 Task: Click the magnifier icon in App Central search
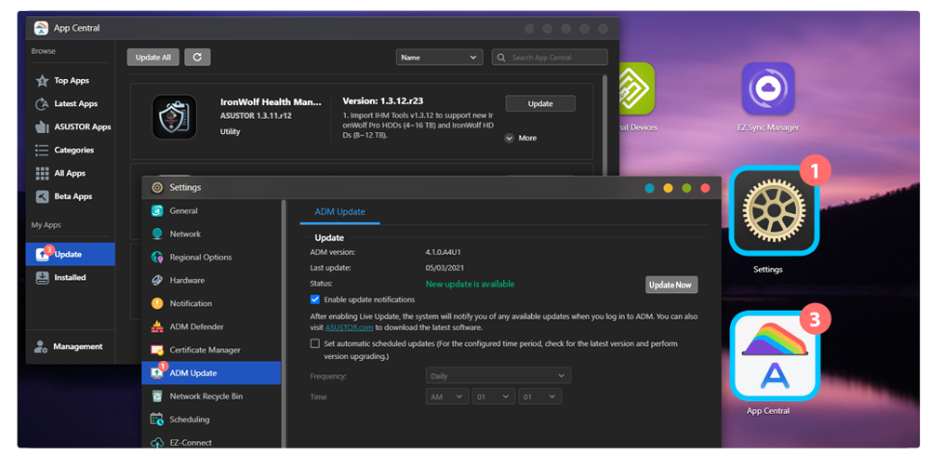(x=501, y=58)
